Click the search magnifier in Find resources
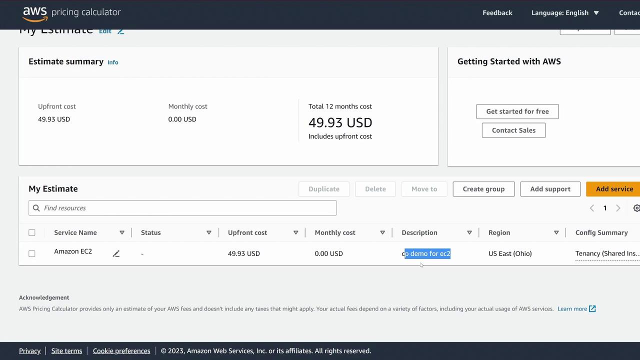The image size is (640, 360). coord(36,208)
